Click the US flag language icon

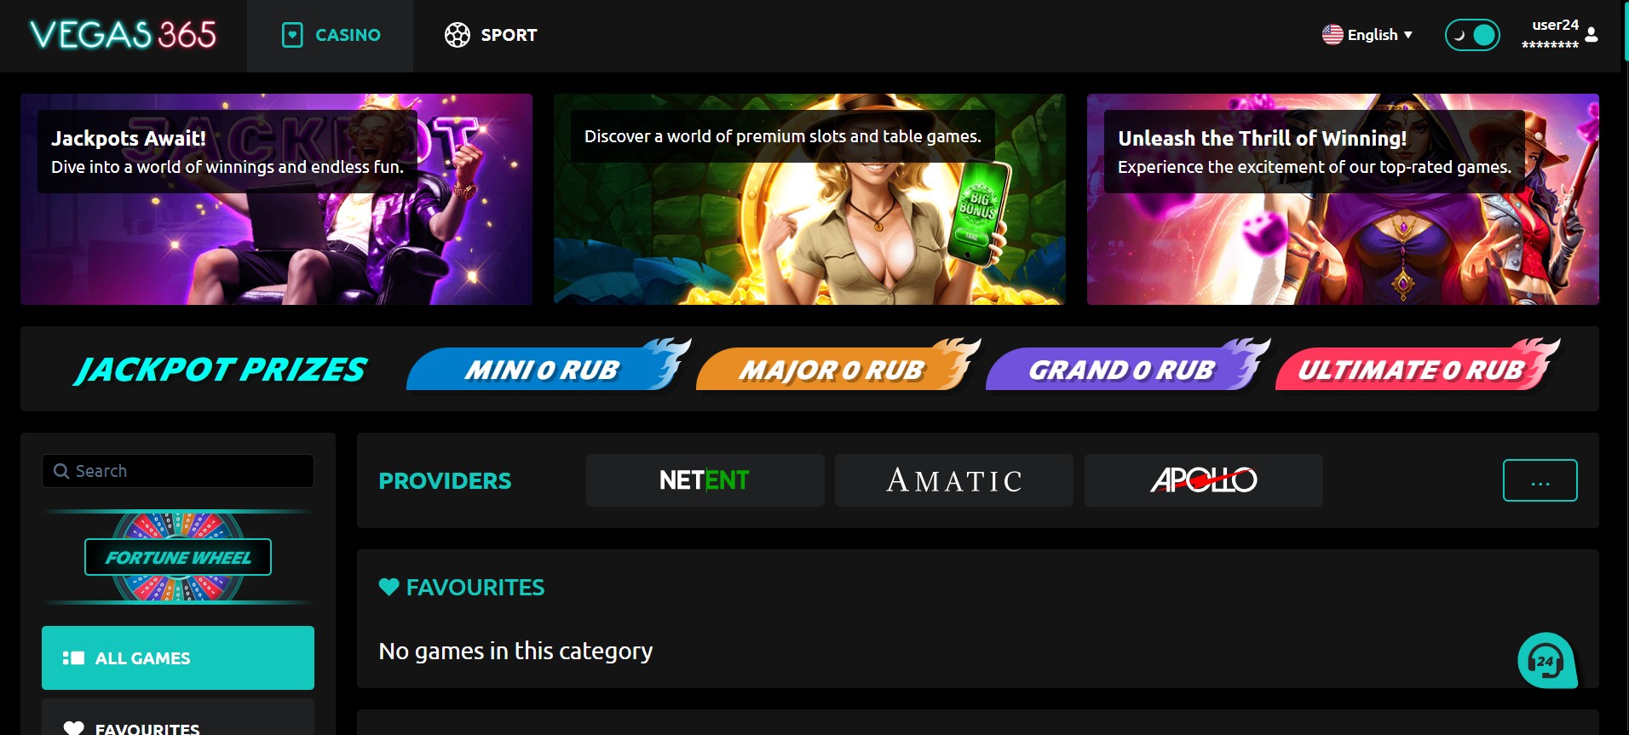(1333, 35)
